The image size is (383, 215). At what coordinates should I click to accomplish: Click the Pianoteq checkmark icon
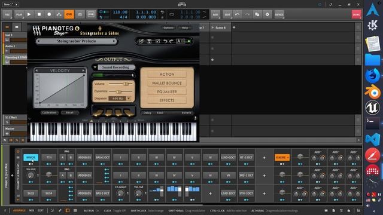[157, 41]
